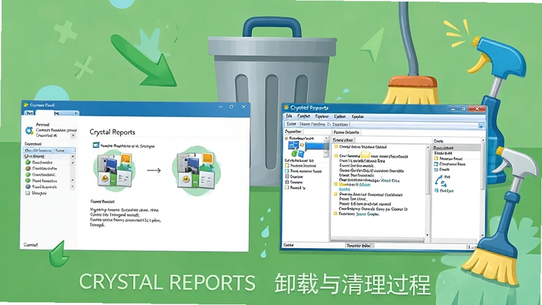Click the center status bar button in Crystal Reports window

pos(358,245)
